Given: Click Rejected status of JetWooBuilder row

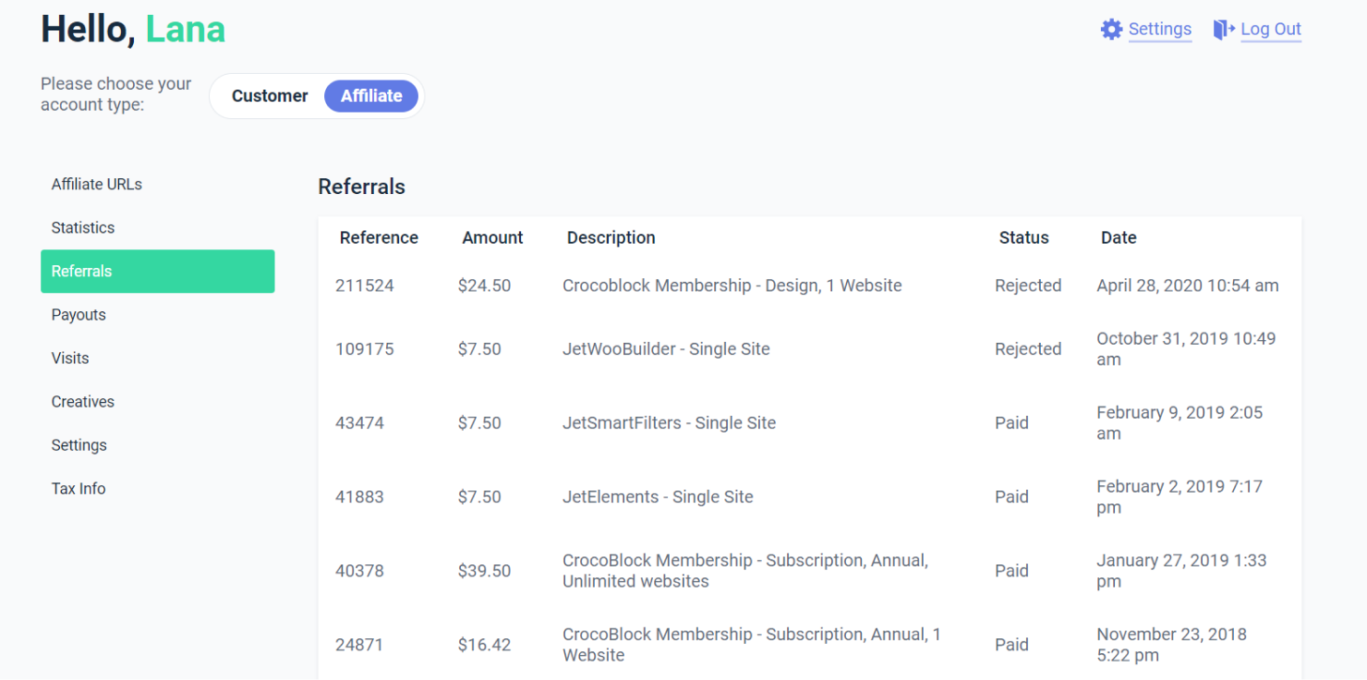Looking at the screenshot, I should tap(1028, 349).
